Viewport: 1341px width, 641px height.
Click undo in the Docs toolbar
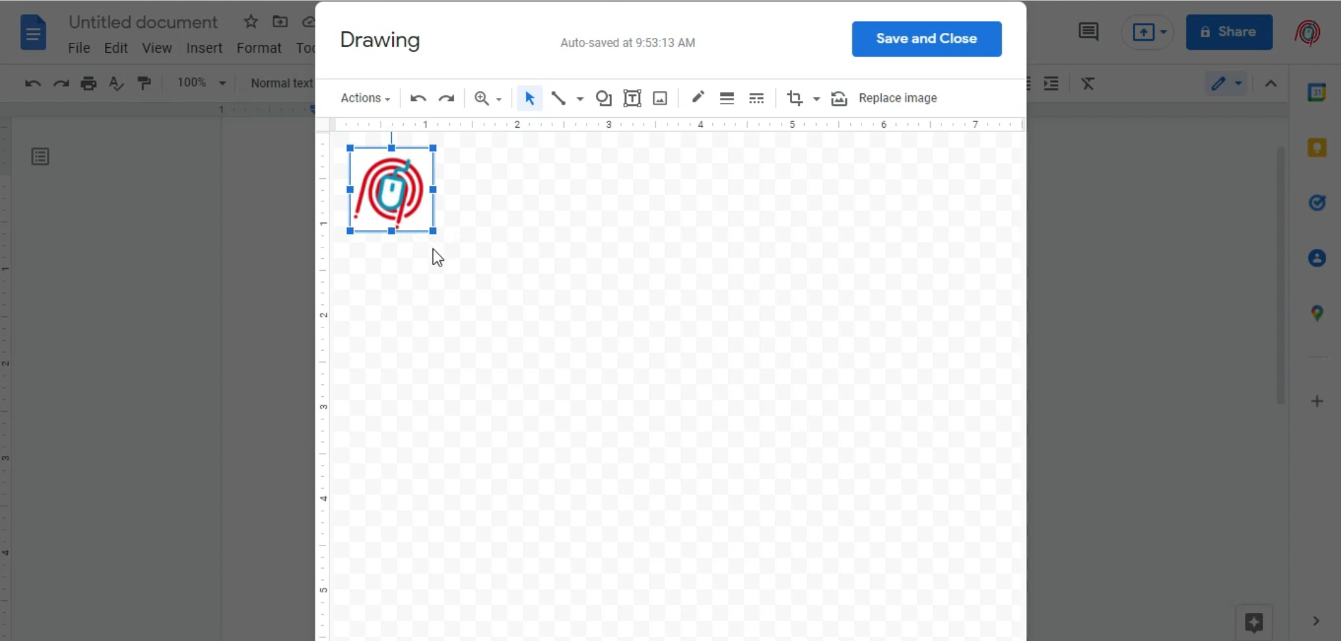tap(32, 83)
